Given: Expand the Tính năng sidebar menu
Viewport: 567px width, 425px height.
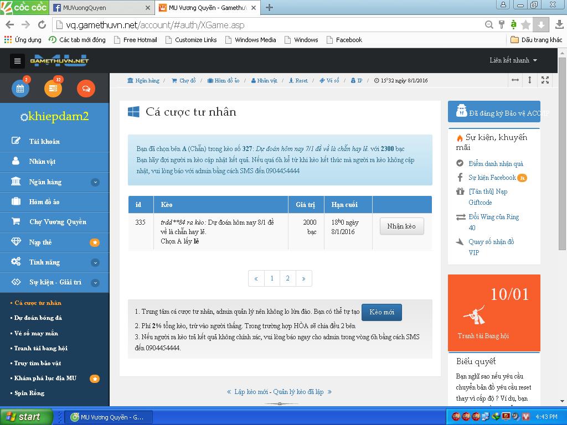Looking at the screenshot, I should pyautogui.click(x=95, y=262).
